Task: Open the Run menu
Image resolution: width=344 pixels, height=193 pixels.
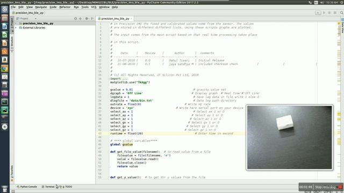Action: pos(76,7)
